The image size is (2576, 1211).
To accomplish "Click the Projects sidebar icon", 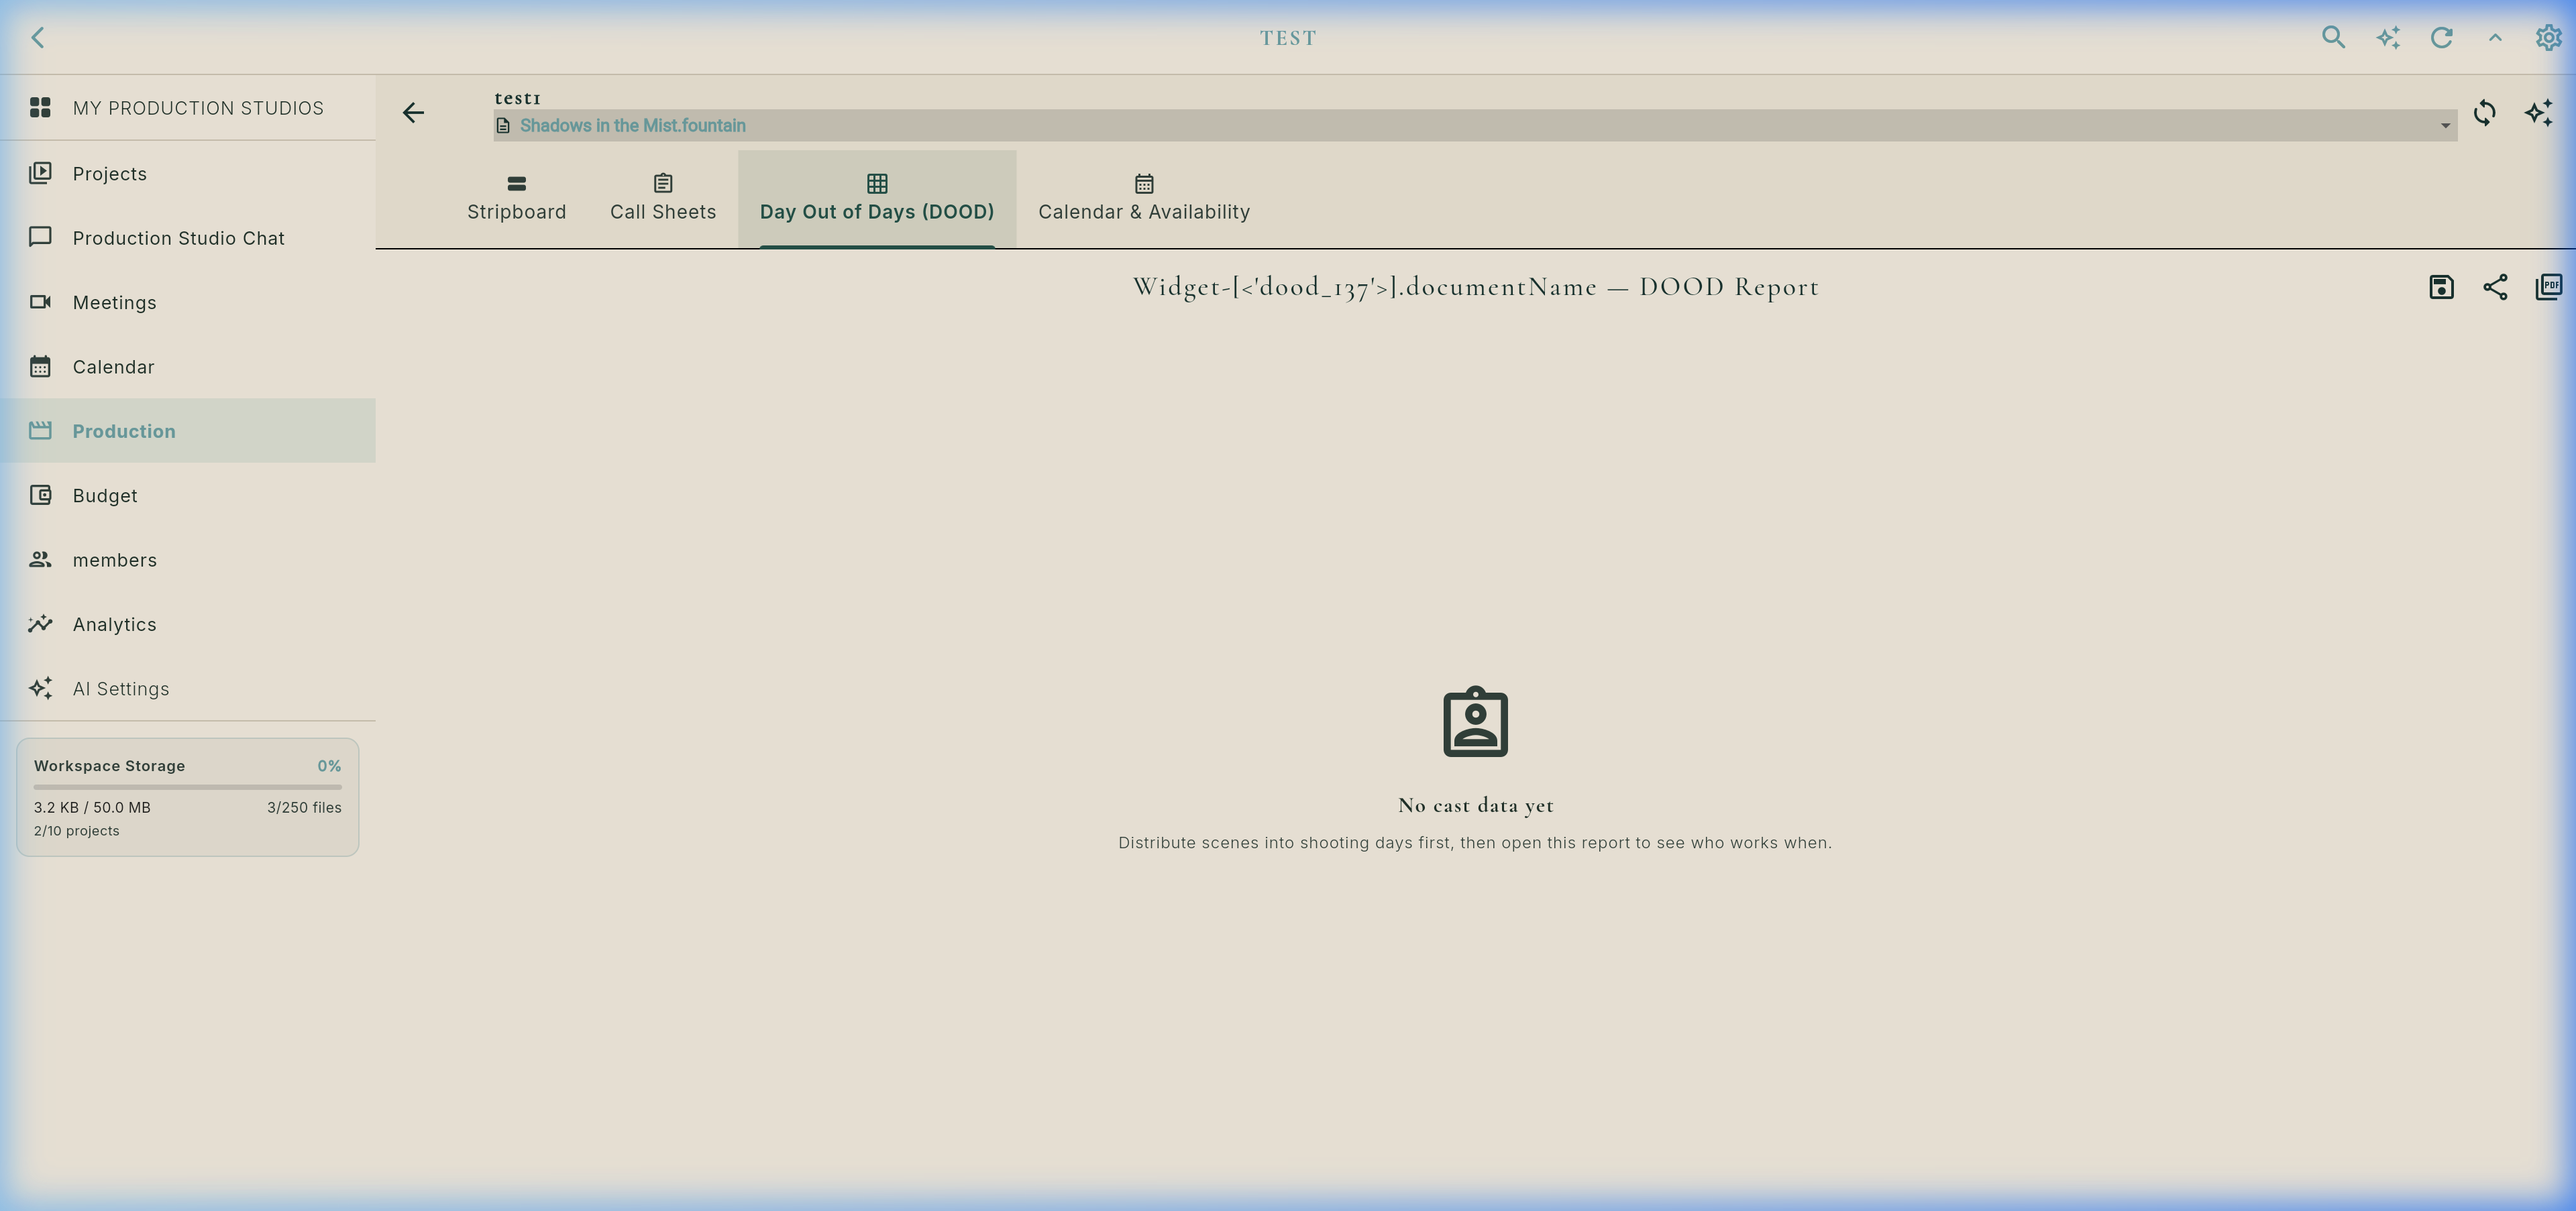I will 40,173.
